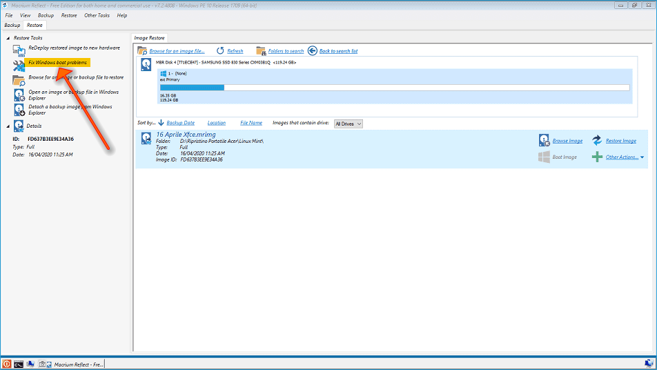Click the greyed Boot Image Windows icon
Viewport: 657px width, 370px height.
pyautogui.click(x=544, y=157)
